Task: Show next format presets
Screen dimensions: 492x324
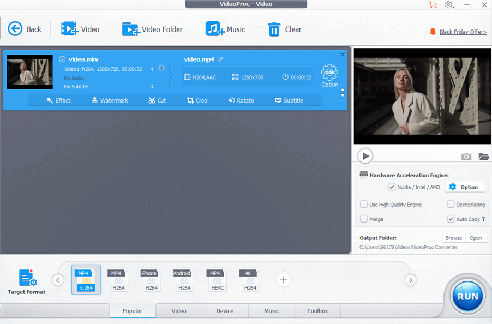Action: pyautogui.click(x=410, y=280)
